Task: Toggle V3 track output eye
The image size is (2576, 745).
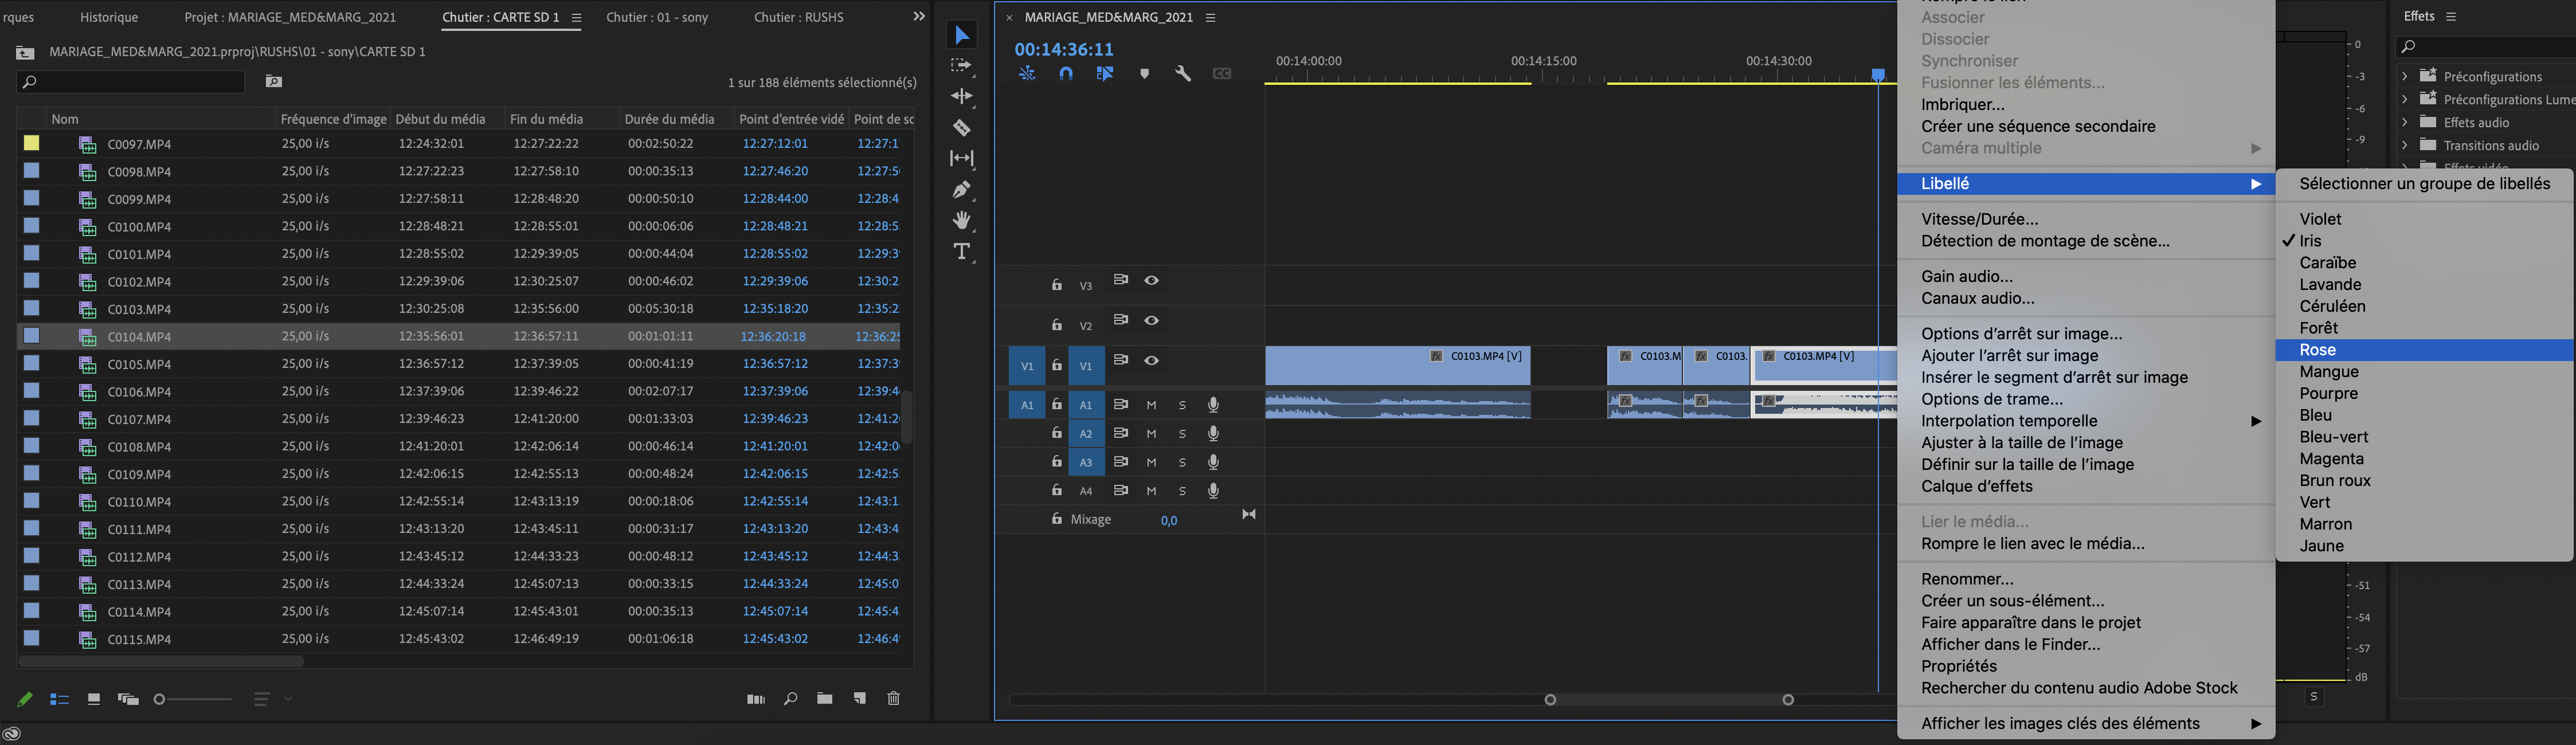Action: [1151, 281]
